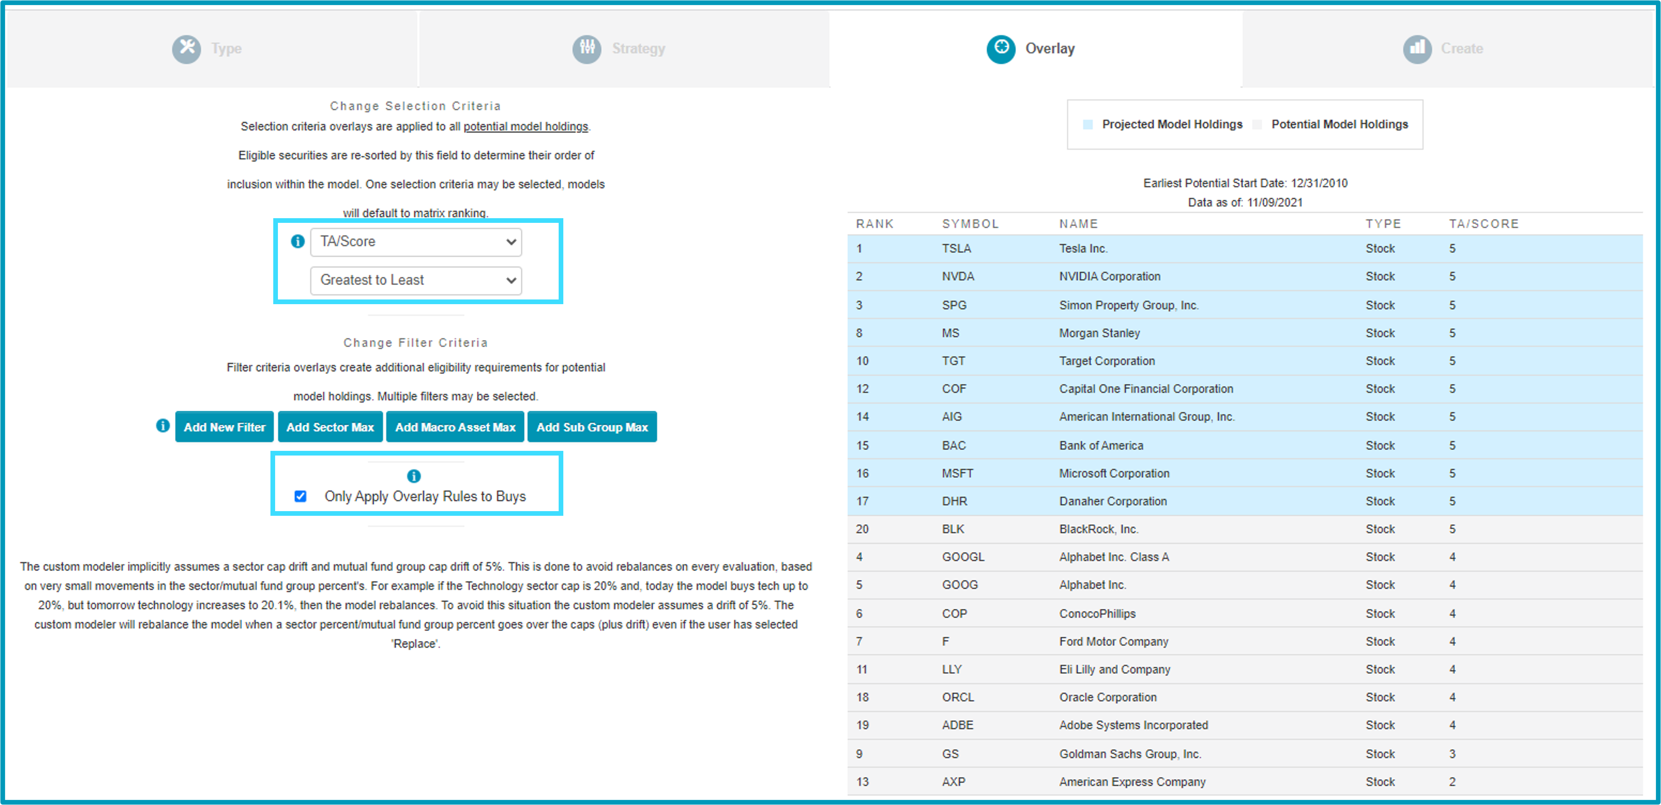Click the BlackRock, Inc. name
The image size is (1661, 805).
(1098, 529)
